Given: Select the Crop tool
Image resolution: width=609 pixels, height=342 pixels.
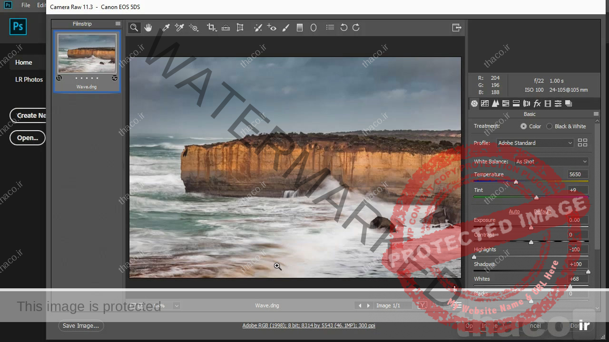Looking at the screenshot, I should tap(212, 28).
